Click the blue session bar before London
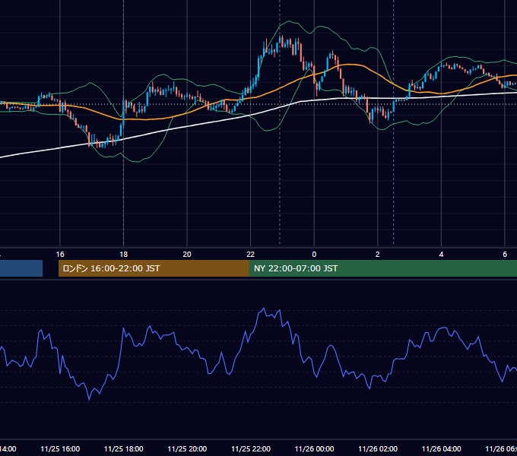This screenshot has height=456, width=517. [21, 268]
